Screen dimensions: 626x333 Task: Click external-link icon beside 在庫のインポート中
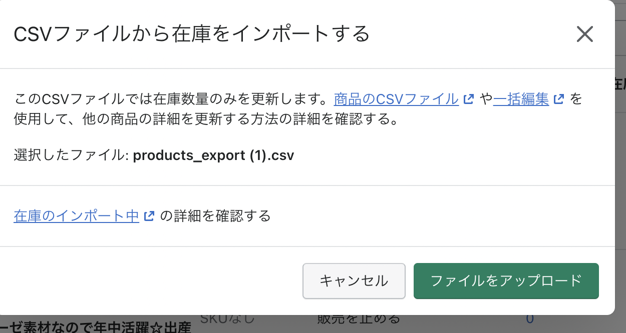pos(149,216)
